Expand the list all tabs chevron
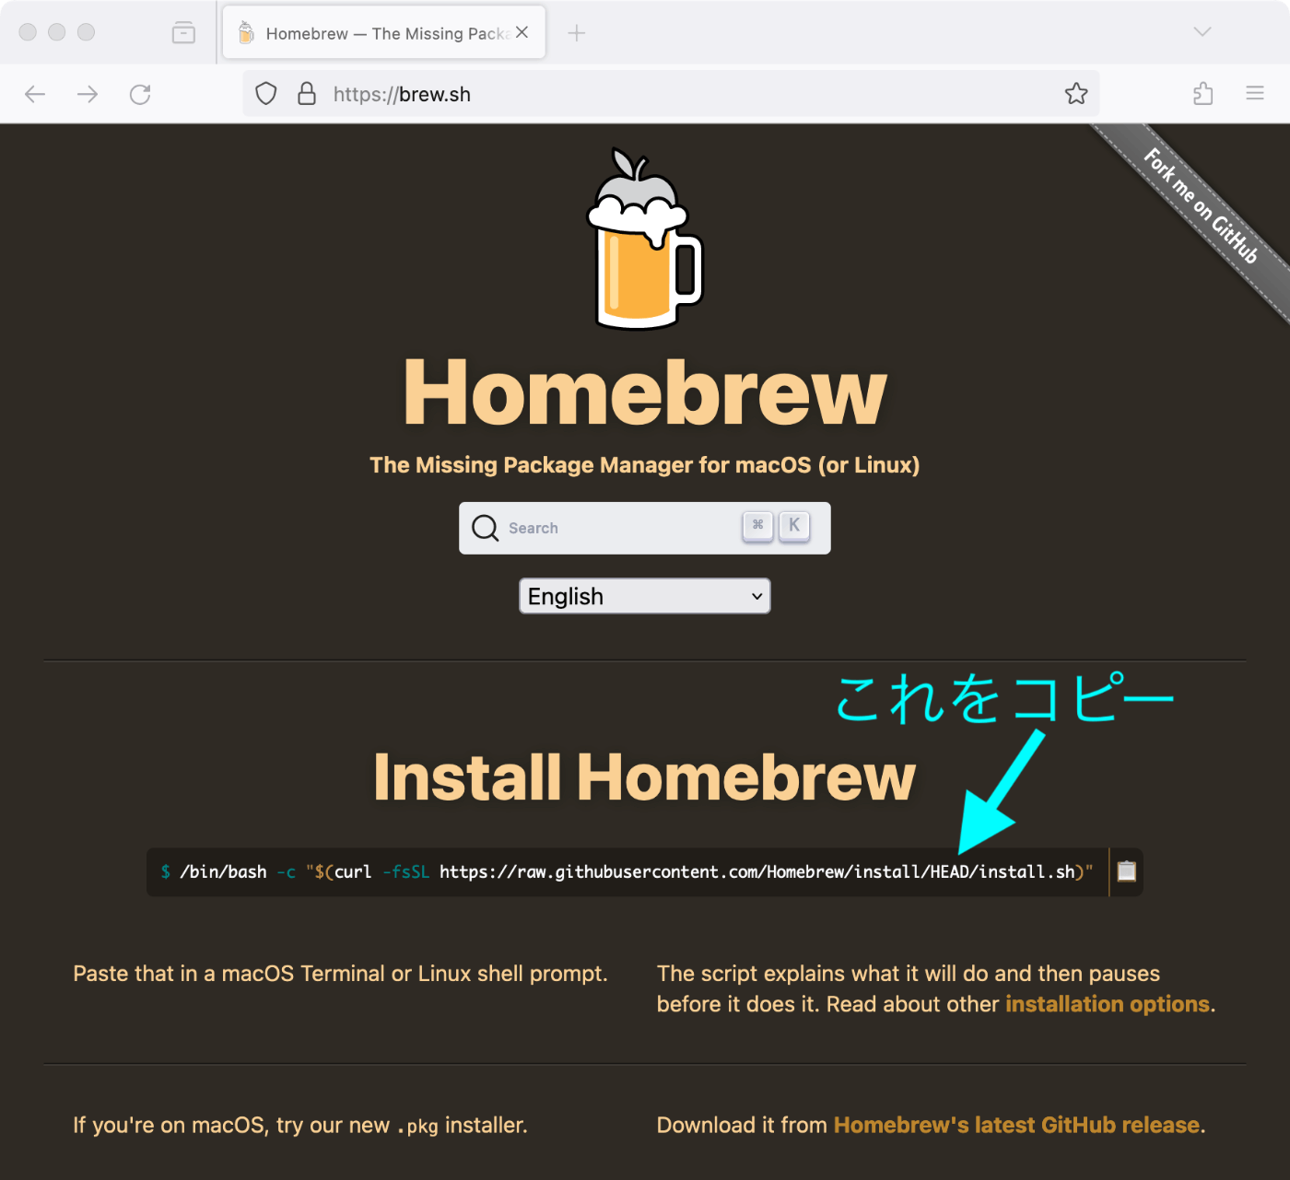1290x1180 pixels. [1202, 32]
